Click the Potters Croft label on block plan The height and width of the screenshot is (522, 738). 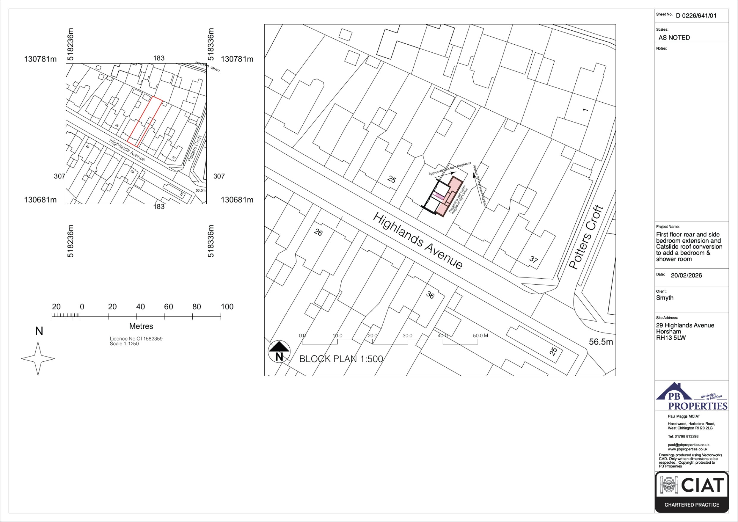pos(586,237)
